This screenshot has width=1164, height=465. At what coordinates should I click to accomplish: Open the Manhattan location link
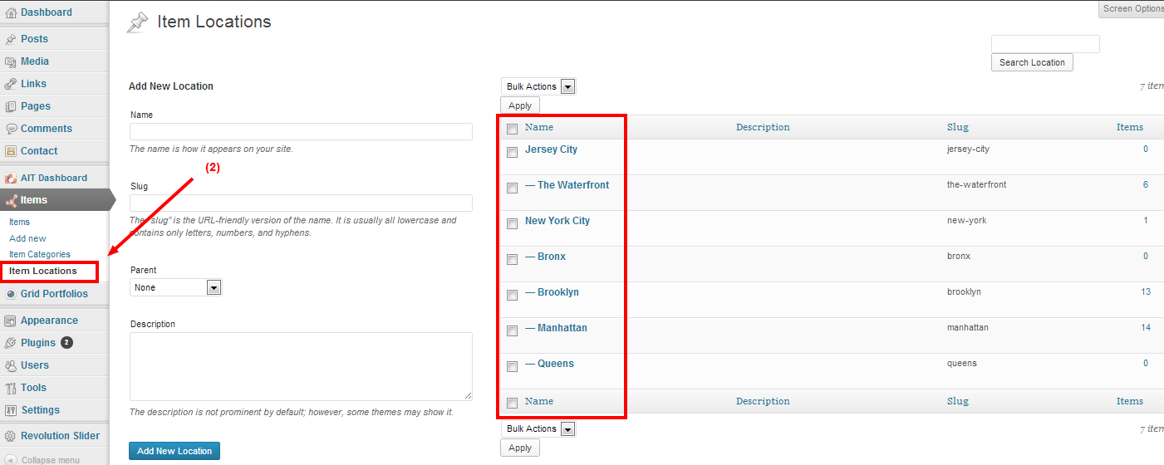pyautogui.click(x=562, y=328)
